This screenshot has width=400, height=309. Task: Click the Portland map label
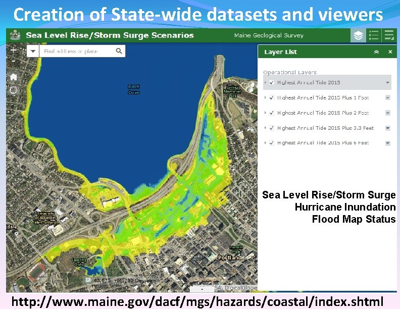pyautogui.click(x=229, y=257)
